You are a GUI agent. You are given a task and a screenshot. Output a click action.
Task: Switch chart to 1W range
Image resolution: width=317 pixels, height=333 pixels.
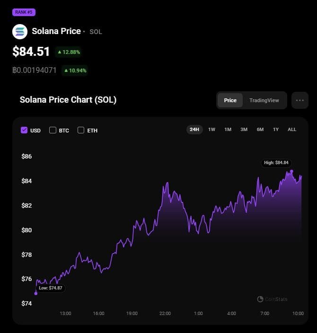pos(212,129)
